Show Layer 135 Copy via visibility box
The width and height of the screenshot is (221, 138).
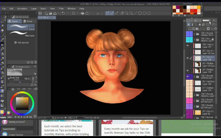point(188,64)
